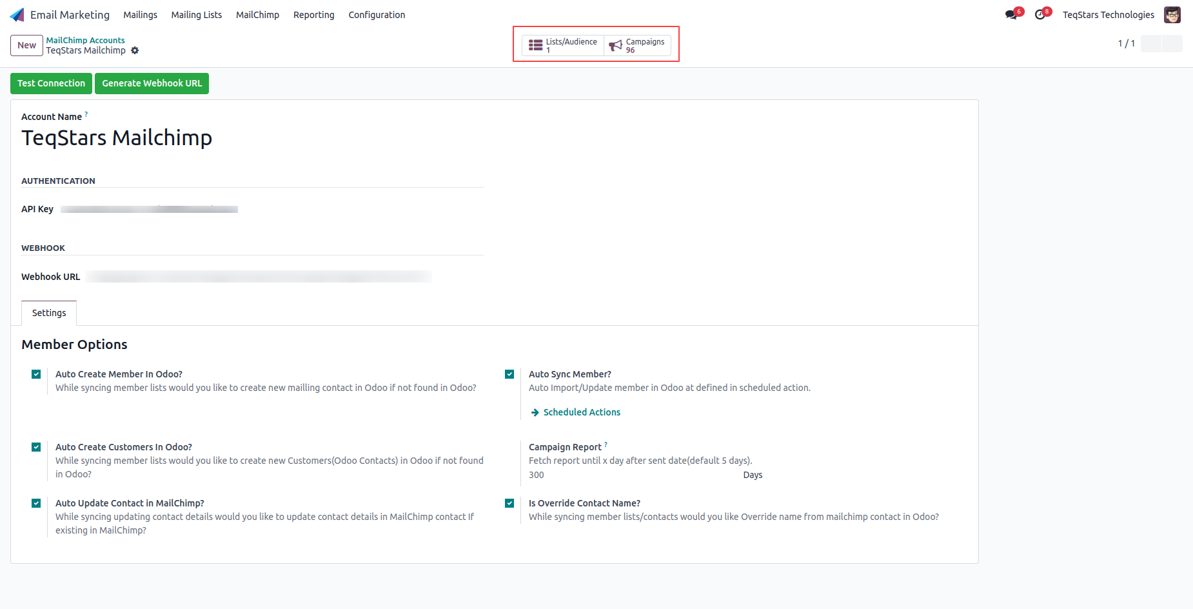Open the Campaigns stat button
This screenshot has height=609, width=1193.
[637, 45]
